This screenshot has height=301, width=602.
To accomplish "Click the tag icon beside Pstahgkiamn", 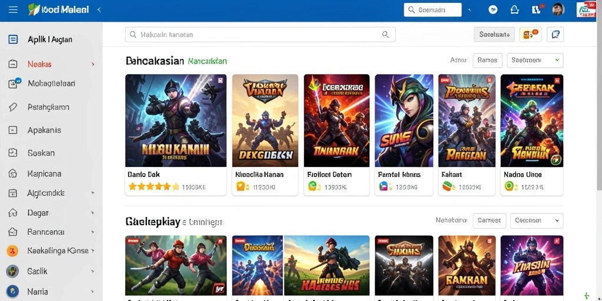I will click(x=13, y=107).
